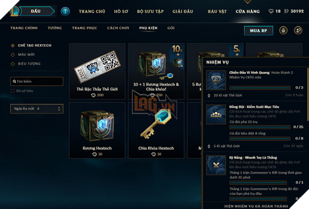Click the blue exclamation alert icon

pos(65,11)
